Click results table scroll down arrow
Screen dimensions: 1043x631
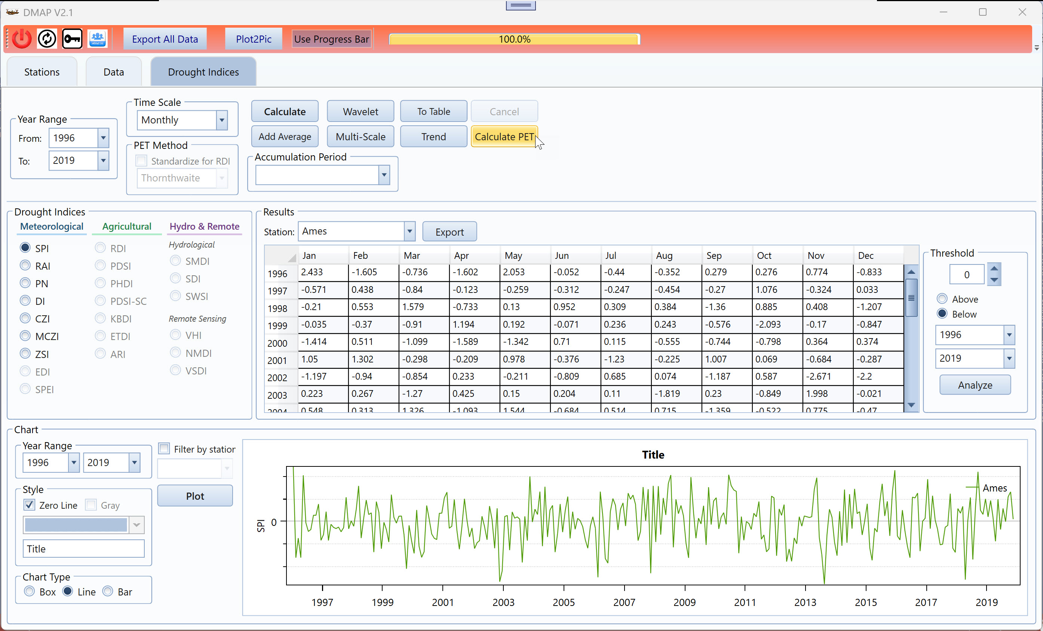pos(911,405)
